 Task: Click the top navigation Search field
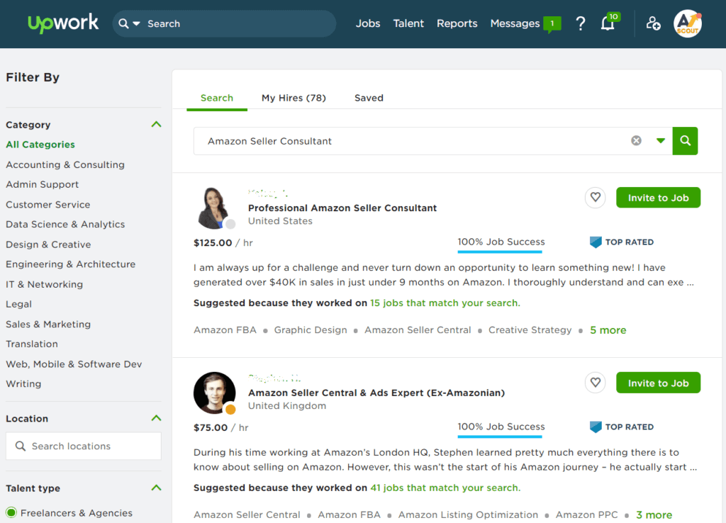click(224, 23)
